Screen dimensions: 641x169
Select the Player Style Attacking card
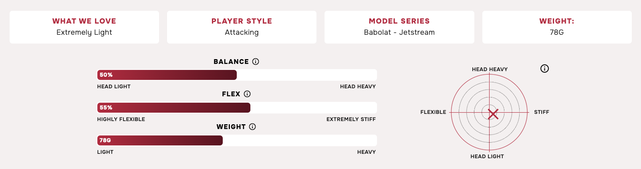pos(242,27)
